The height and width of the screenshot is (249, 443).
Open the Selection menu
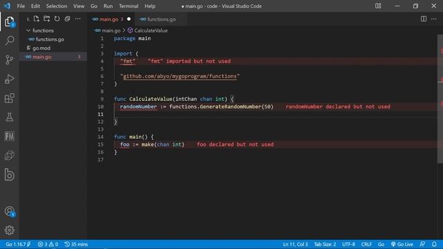(57, 6)
